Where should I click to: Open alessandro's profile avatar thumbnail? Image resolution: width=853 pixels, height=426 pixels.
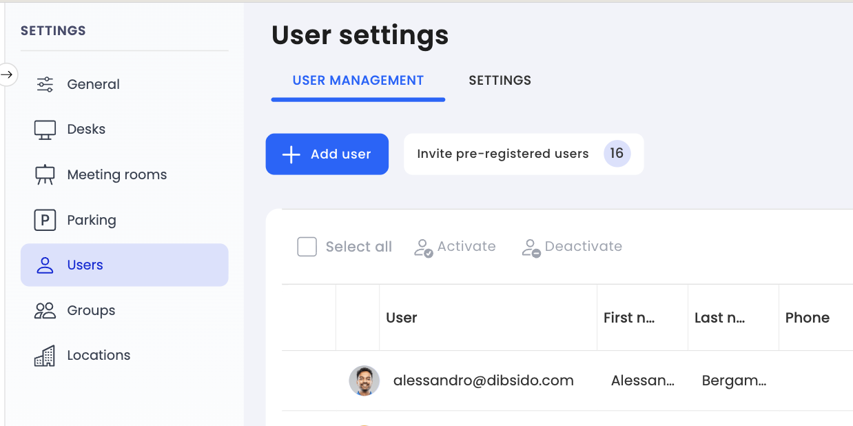[x=364, y=381]
